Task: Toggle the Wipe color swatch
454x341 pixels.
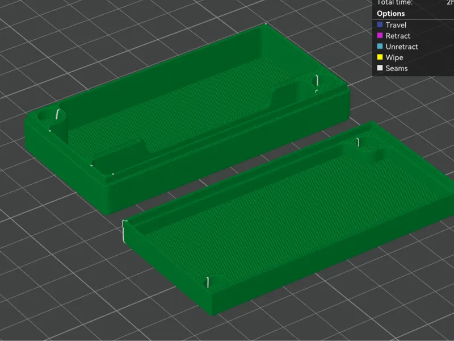Action: [x=380, y=57]
